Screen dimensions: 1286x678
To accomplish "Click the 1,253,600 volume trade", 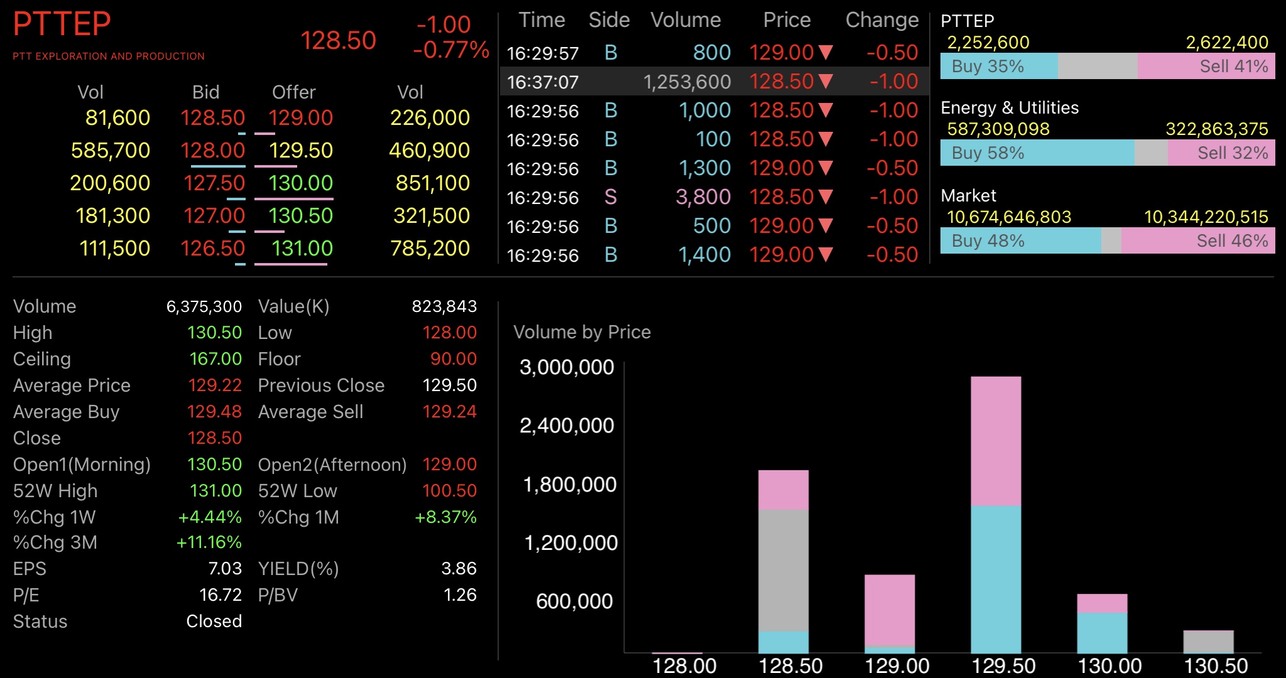I will 687,82.
